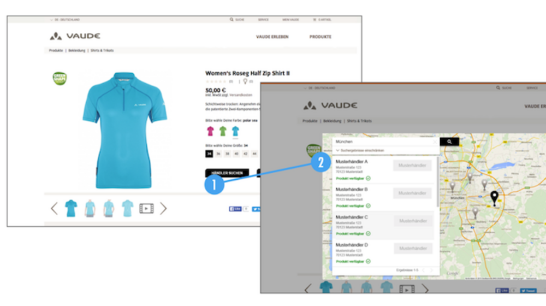Select green shirt color swatch

223,131
